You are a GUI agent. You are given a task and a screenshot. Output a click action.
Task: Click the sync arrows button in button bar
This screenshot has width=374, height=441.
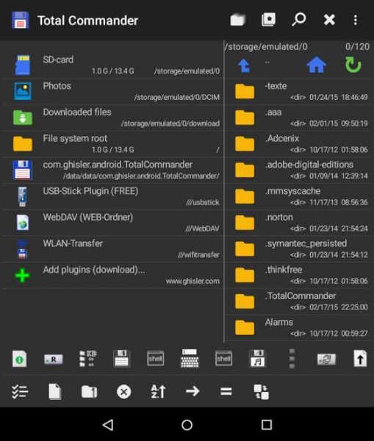(x=326, y=359)
